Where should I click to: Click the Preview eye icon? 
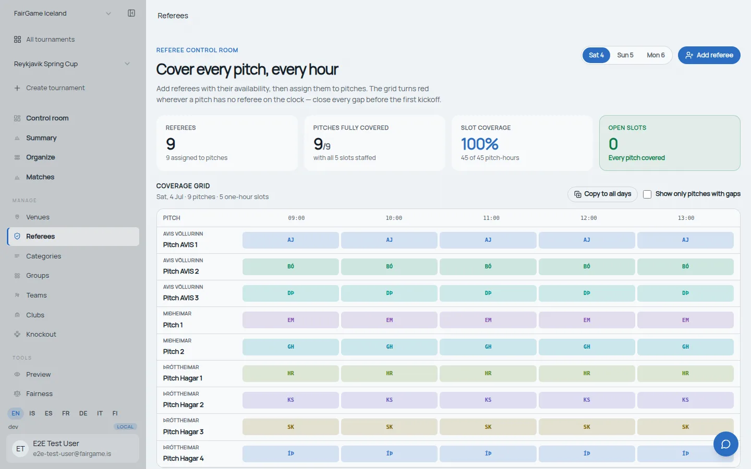17,375
